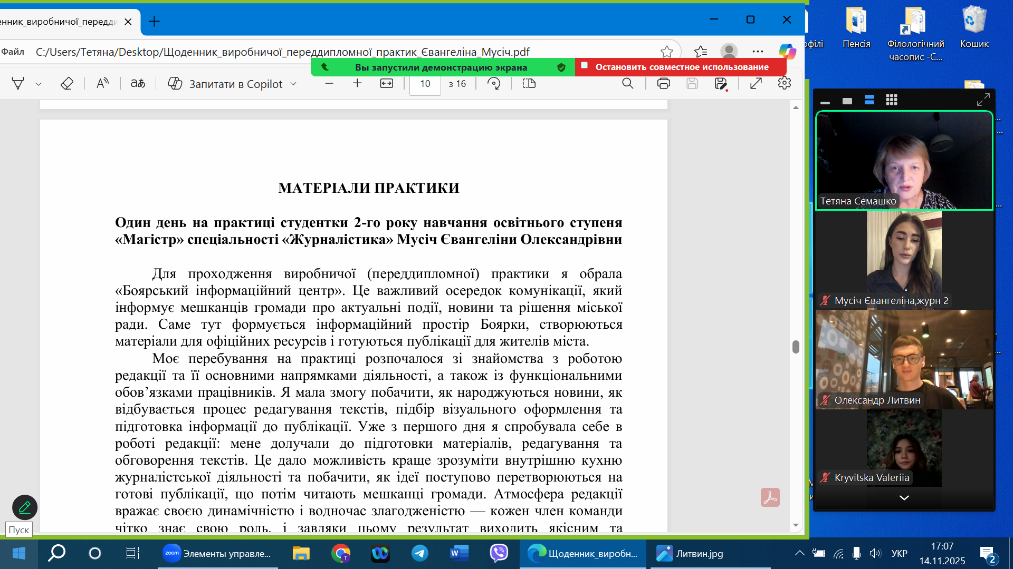Open new browser tab with plus

154,22
